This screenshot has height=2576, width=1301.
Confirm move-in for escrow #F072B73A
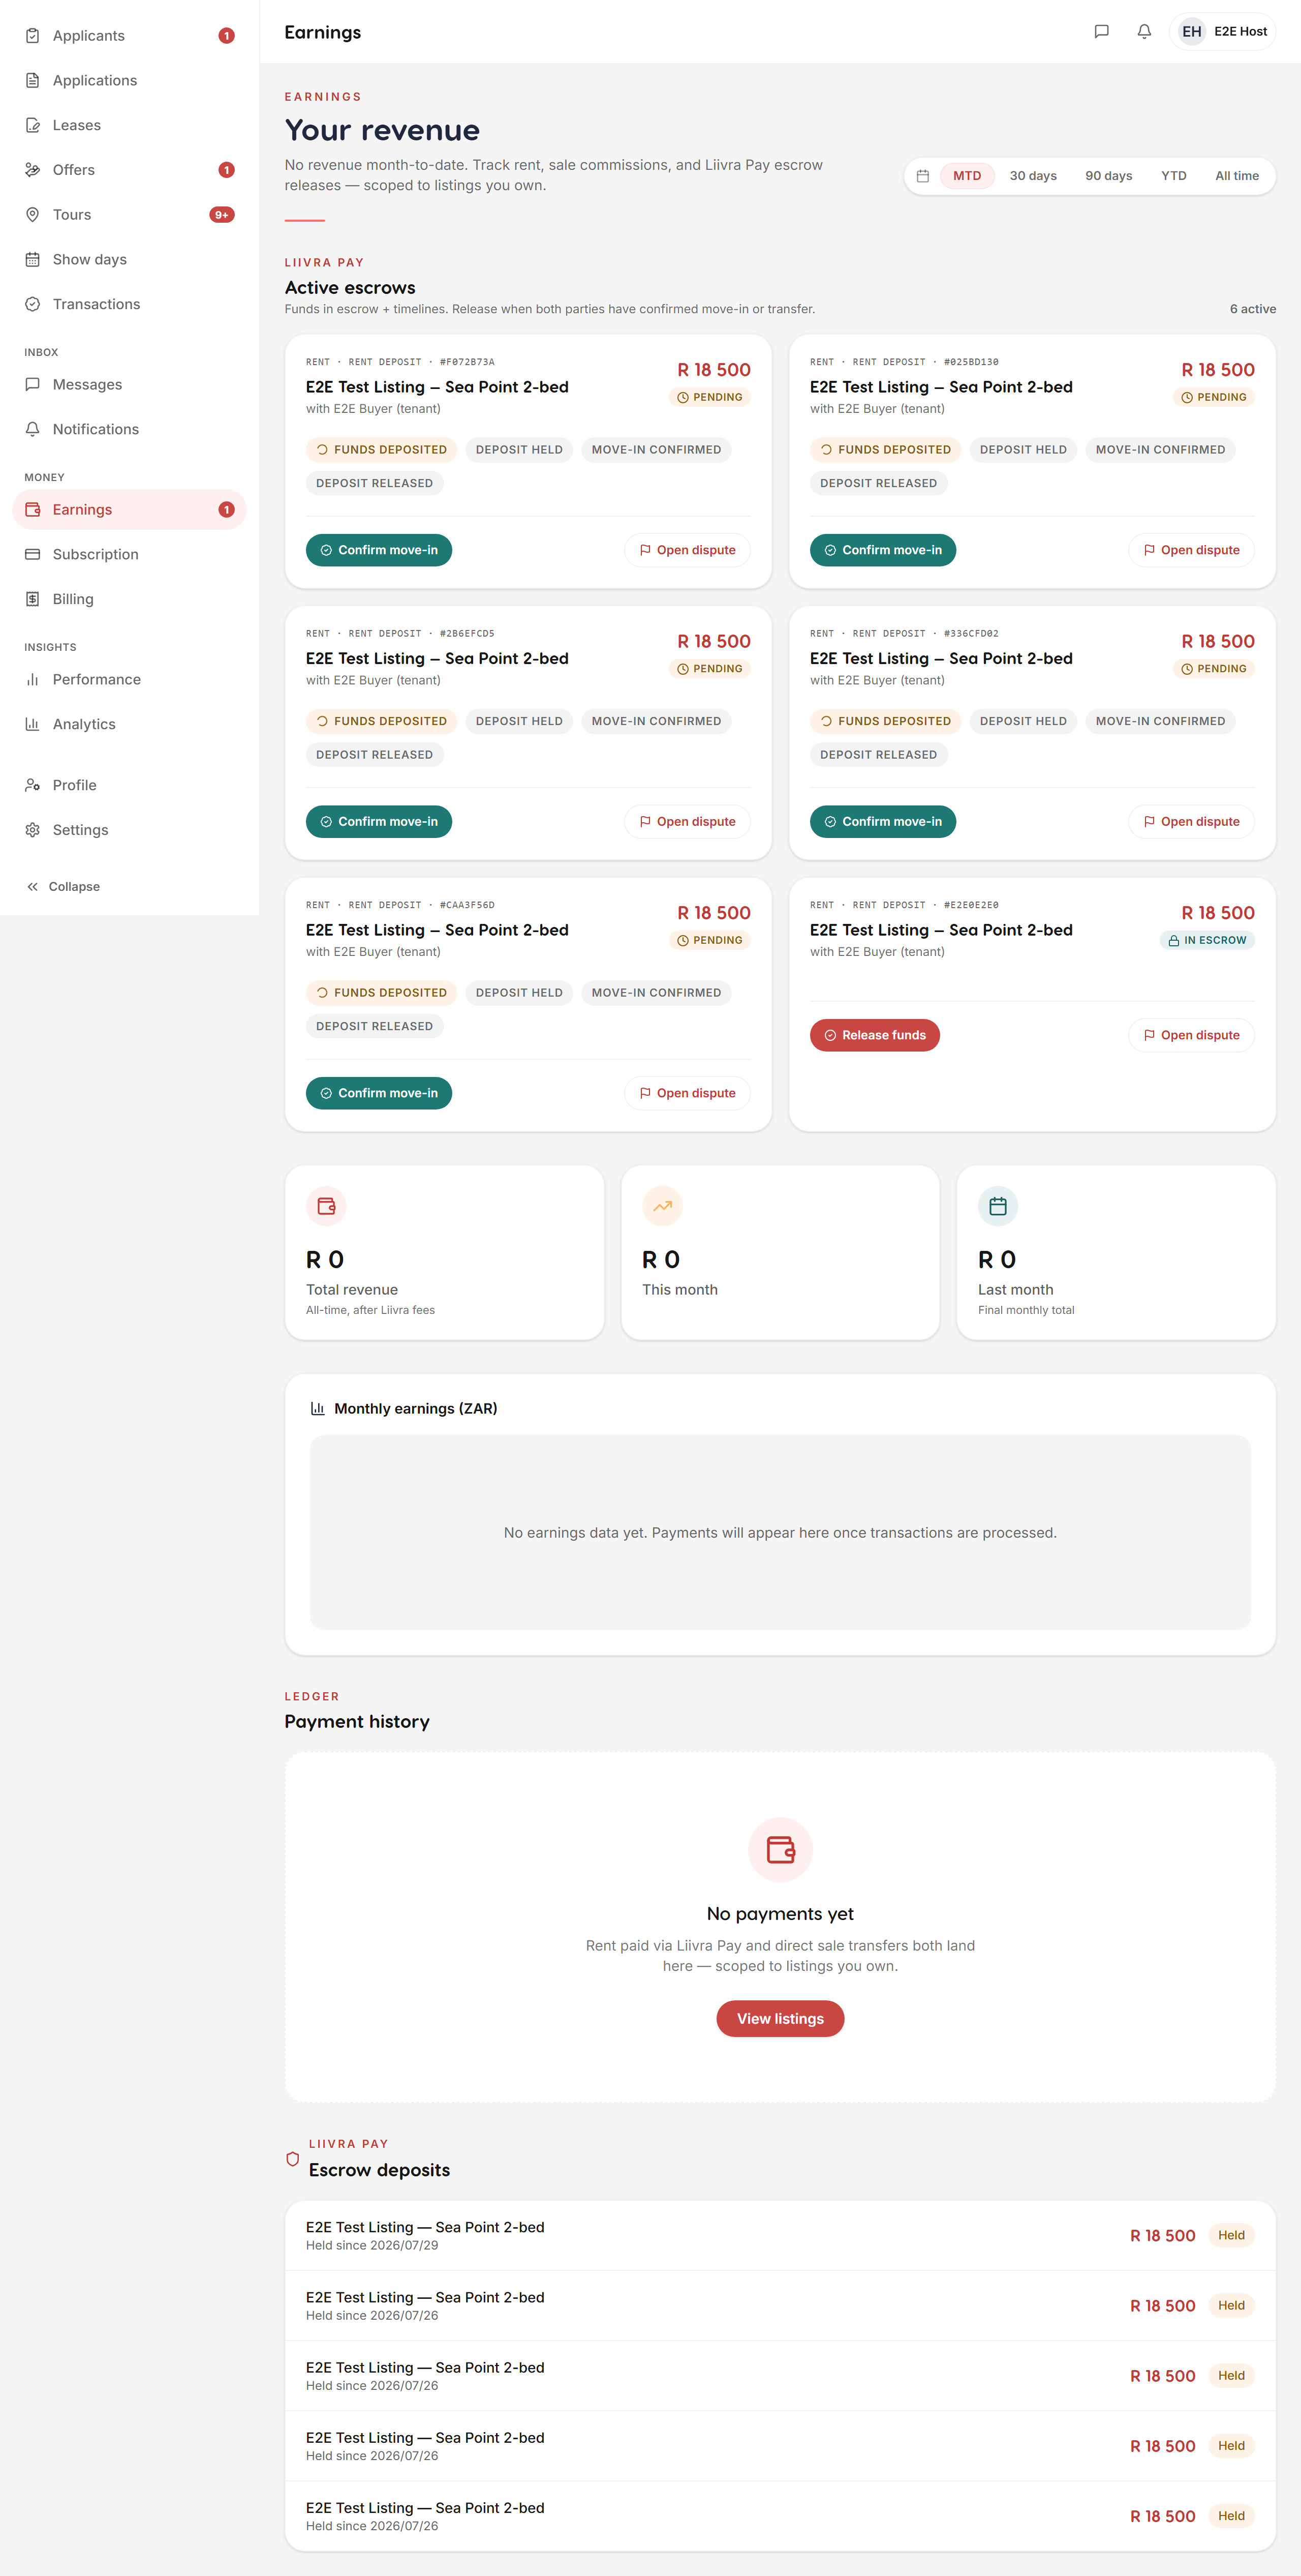point(379,551)
